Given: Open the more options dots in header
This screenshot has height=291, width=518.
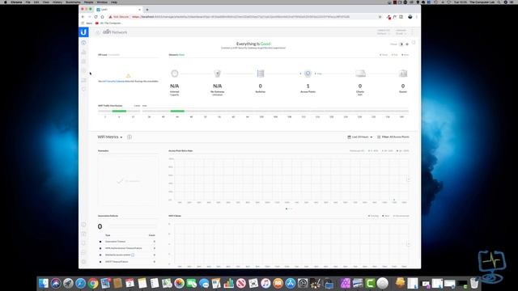Looking at the screenshot, I should 413,32.
